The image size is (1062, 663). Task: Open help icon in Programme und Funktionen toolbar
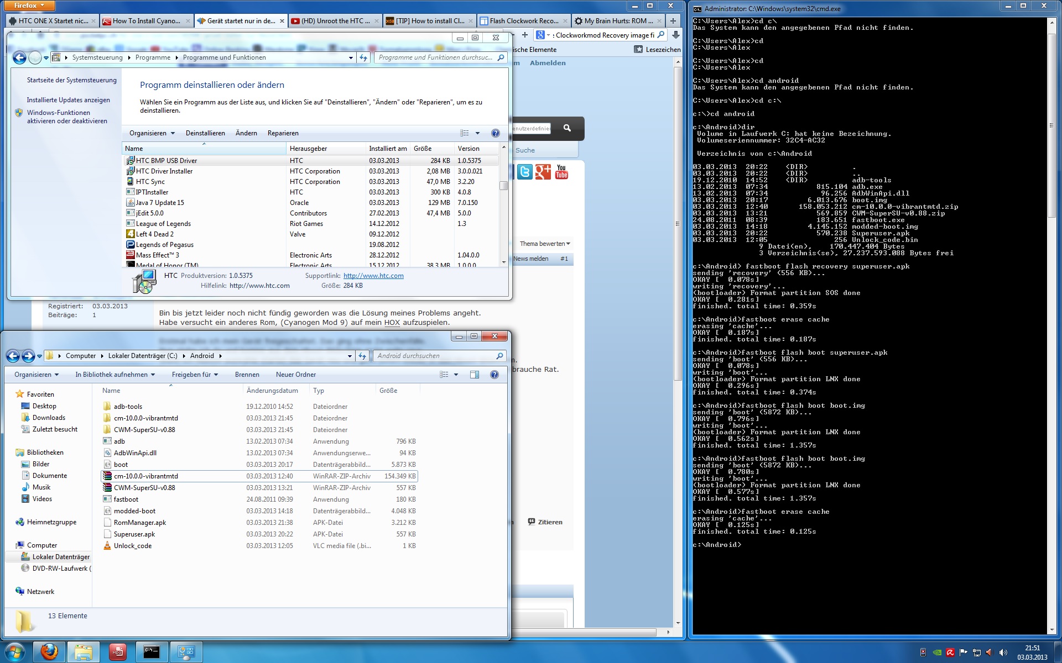click(496, 133)
